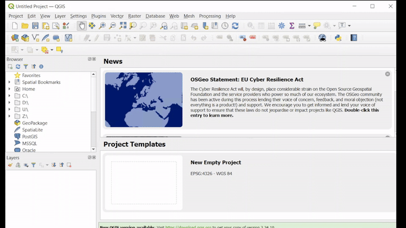Open the Vector menu

(117, 16)
